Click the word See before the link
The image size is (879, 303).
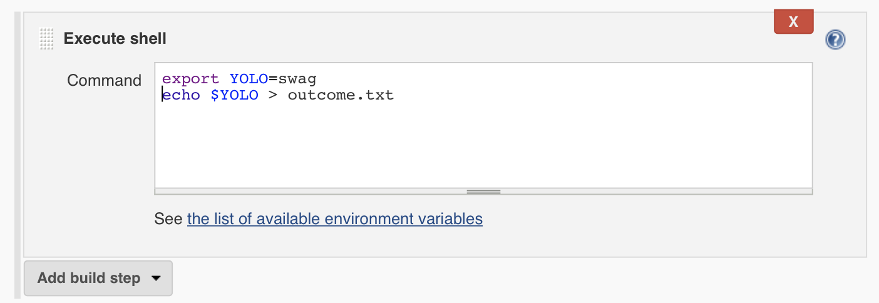click(x=168, y=218)
